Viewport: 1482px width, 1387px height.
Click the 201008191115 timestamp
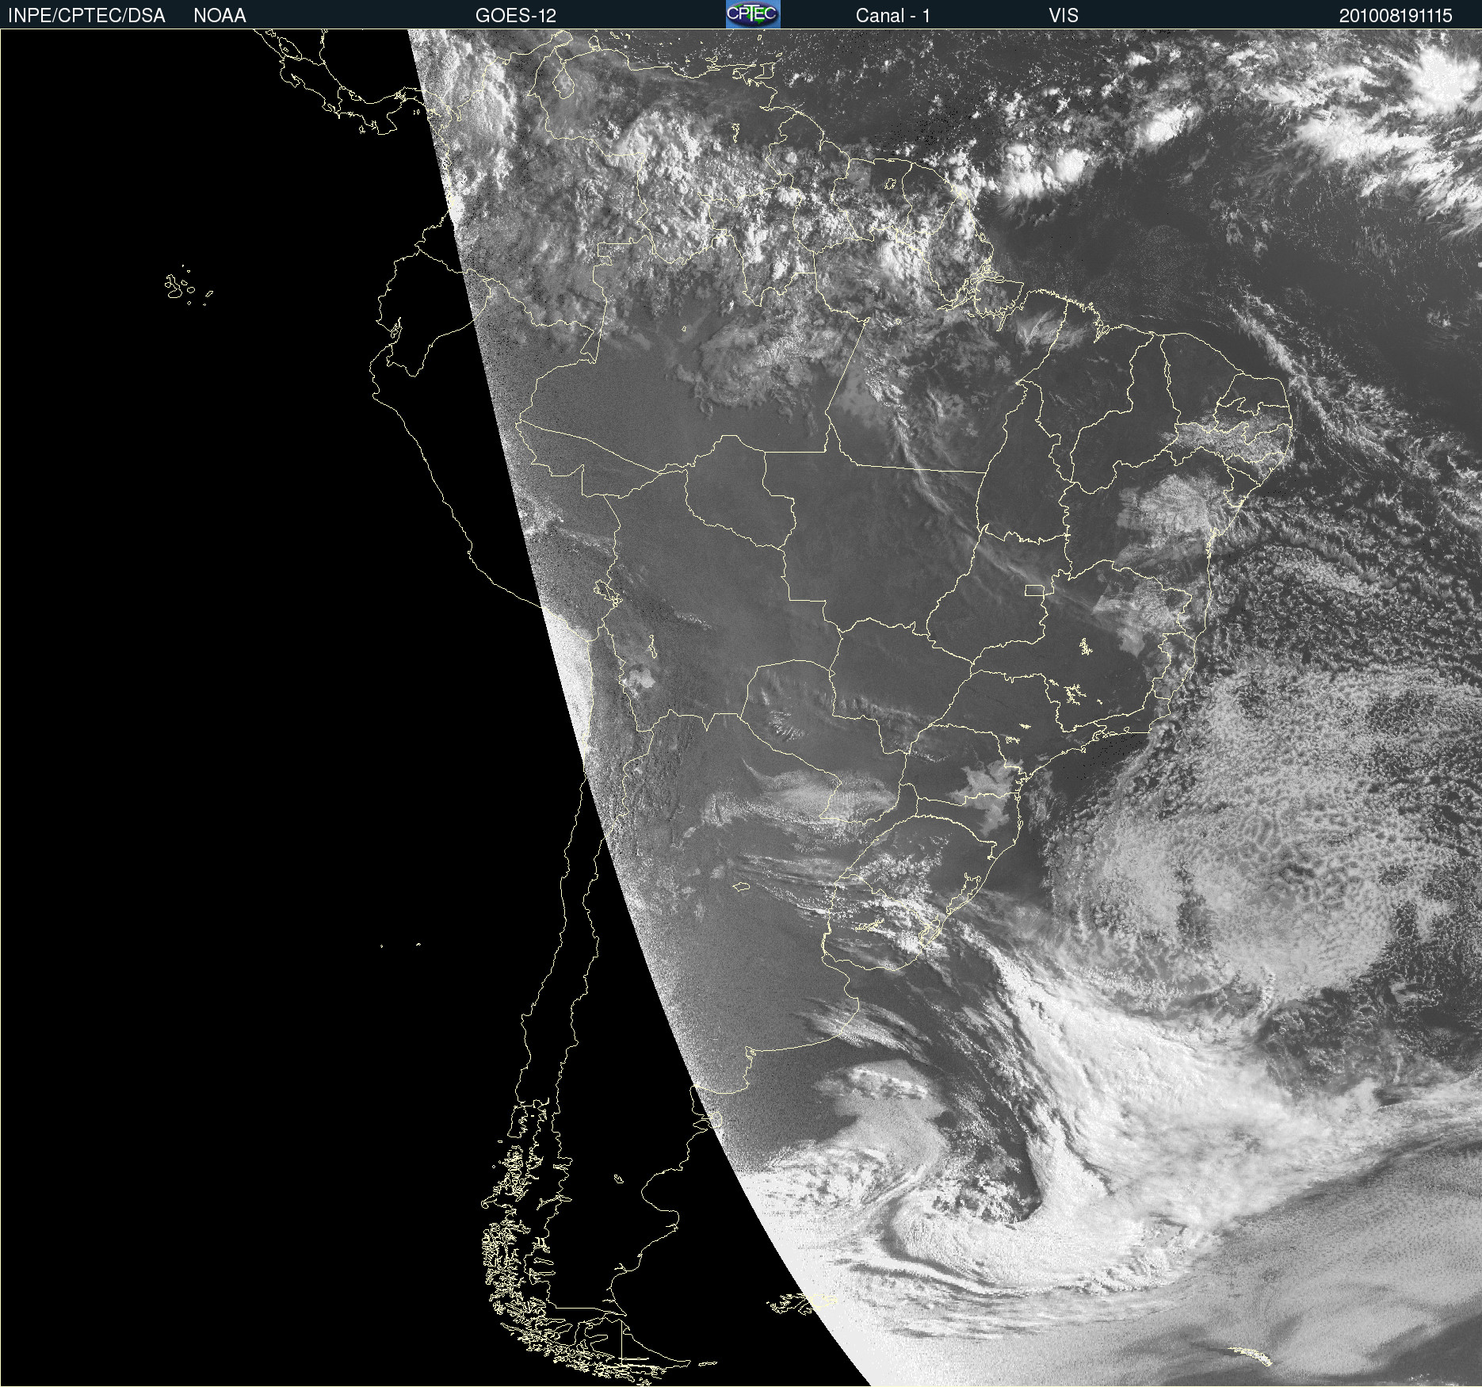click(x=1396, y=16)
